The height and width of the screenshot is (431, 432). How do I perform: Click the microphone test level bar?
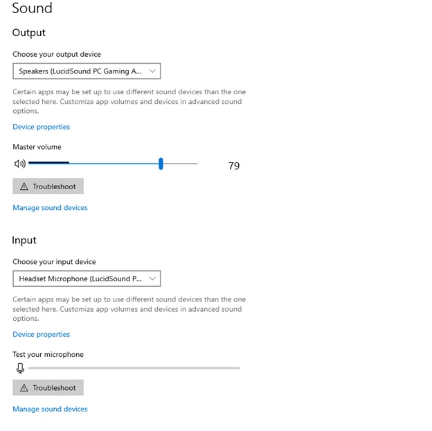[x=134, y=368]
